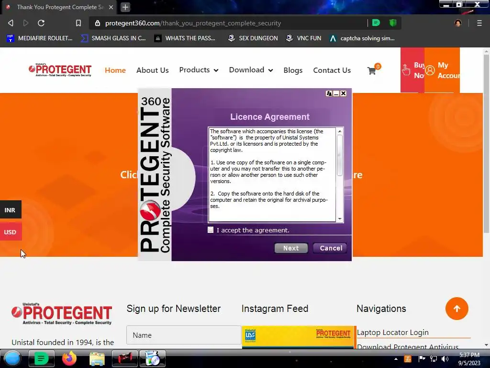
Task: Click the Buy Now button
Action: [x=412, y=70]
